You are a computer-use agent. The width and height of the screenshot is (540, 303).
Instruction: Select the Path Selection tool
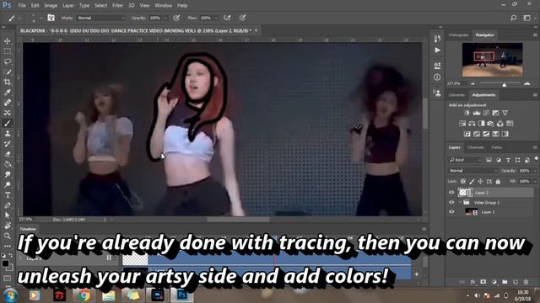pyautogui.click(x=8, y=215)
